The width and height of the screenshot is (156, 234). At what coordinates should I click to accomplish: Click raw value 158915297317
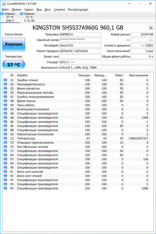pyautogui.click(x=138, y=138)
